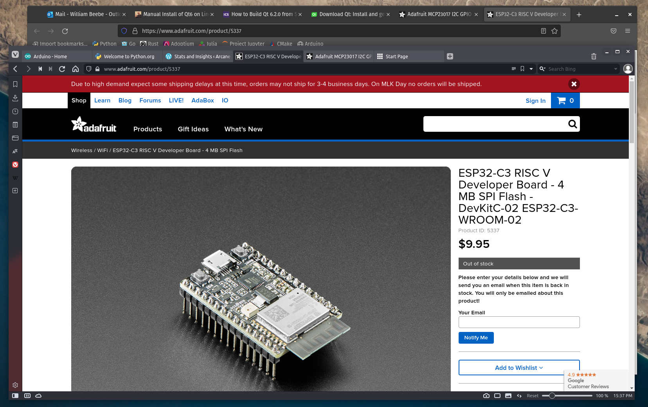Open the content blocker shield in Vivaldi

click(89, 69)
